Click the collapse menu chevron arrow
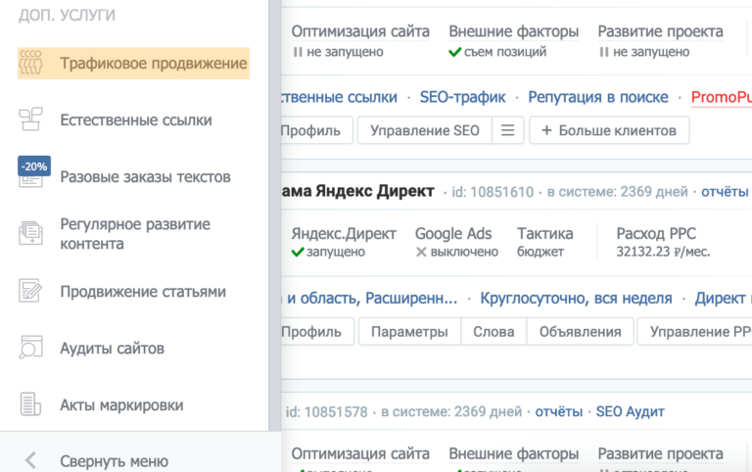The height and width of the screenshot is (472, 752). pos(30,460)
